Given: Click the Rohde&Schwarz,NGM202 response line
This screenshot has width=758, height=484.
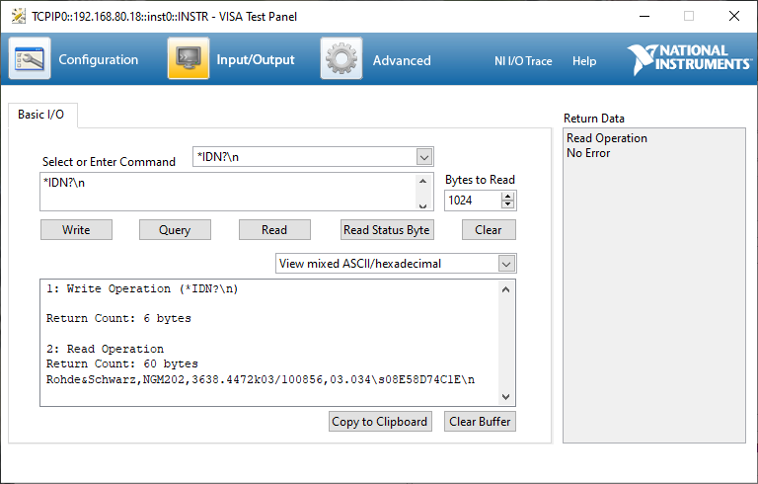Looking at the screenshot, I should 261,379.
